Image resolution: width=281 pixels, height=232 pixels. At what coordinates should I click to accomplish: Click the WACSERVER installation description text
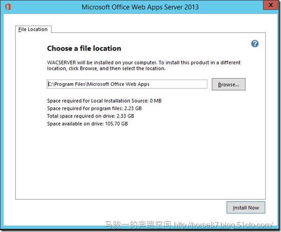pos(144,65)
